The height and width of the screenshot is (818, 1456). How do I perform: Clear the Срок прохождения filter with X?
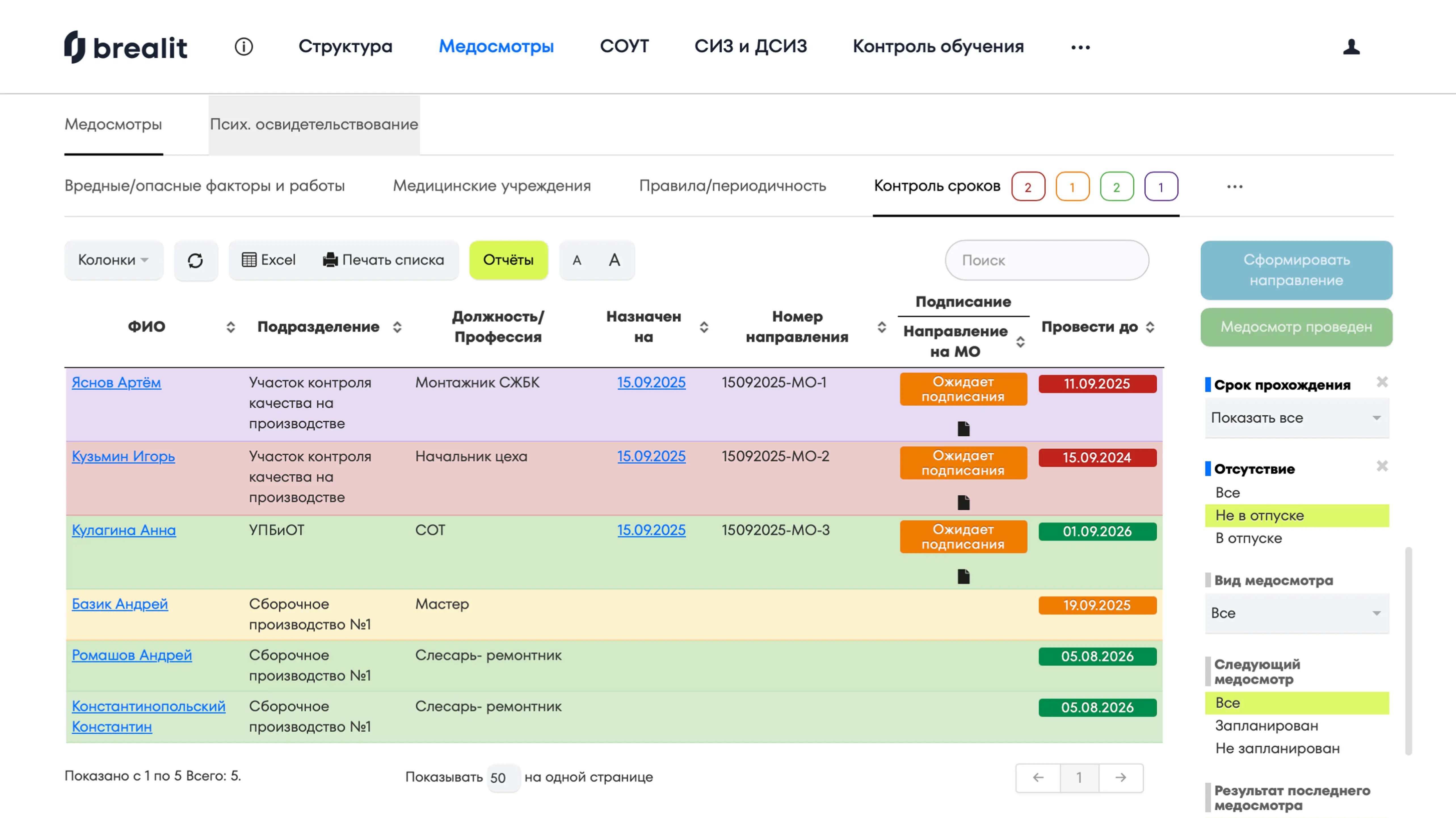pos(1382,382)
